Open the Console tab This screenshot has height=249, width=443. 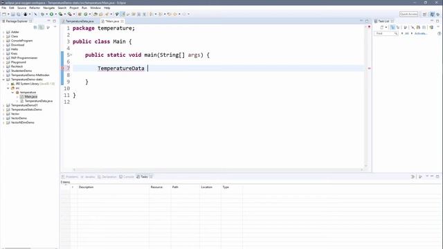pos(127,177)
